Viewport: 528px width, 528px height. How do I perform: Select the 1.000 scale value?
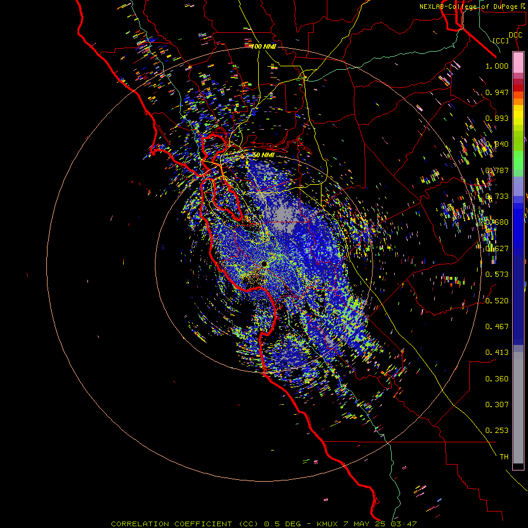click(497, 66)
